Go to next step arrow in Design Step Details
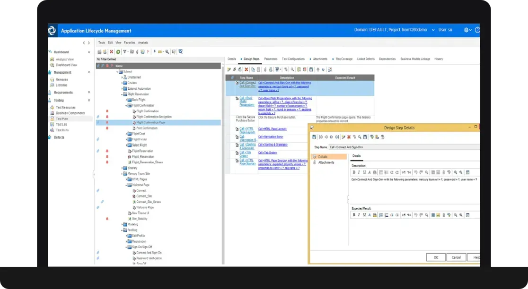The image size is (528, 289). 331,137
